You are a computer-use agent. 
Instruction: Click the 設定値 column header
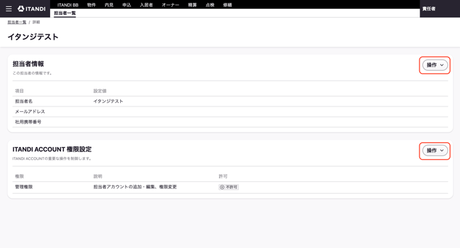tap(100, 91)
